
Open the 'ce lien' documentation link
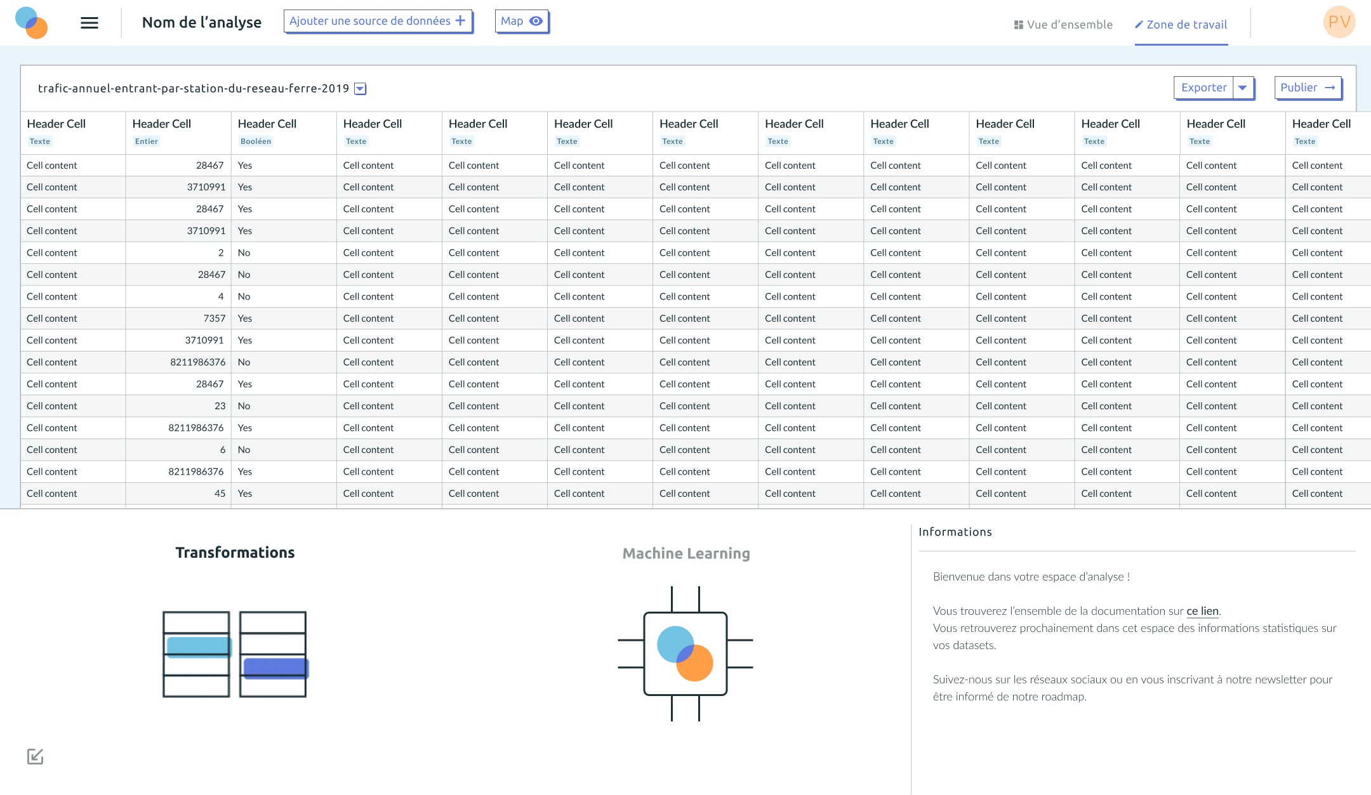1202,611
